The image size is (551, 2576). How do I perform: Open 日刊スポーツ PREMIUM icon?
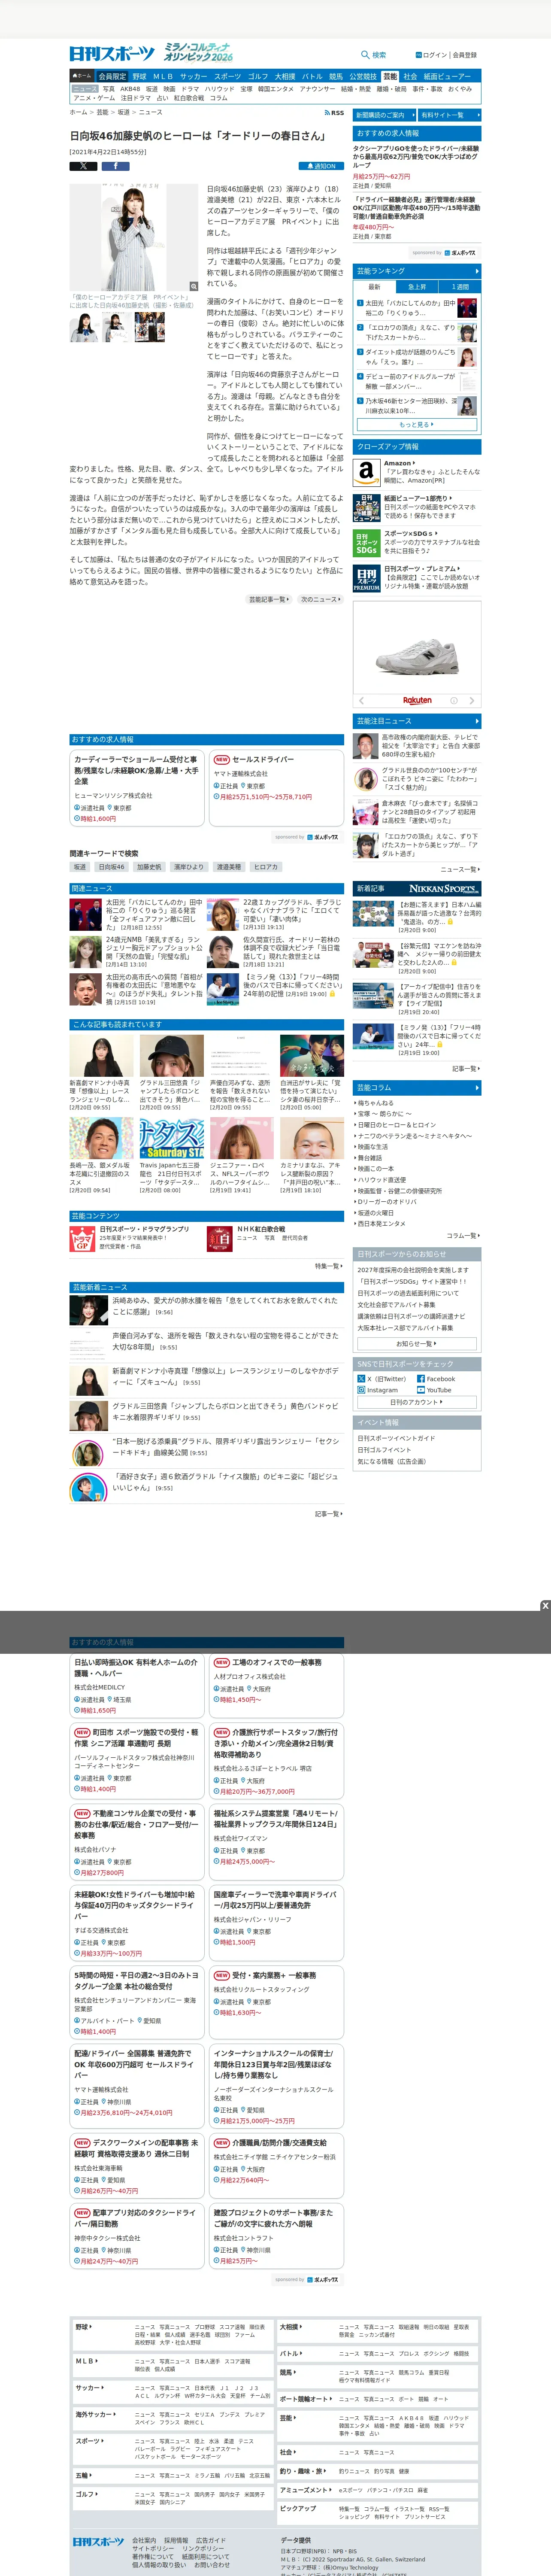[x=366, y=579]
